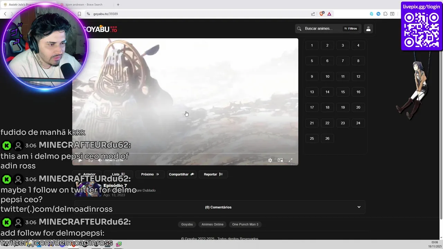Screen dimensions: 443x249
Task: Select episode 11
Action: pos(343,76)
